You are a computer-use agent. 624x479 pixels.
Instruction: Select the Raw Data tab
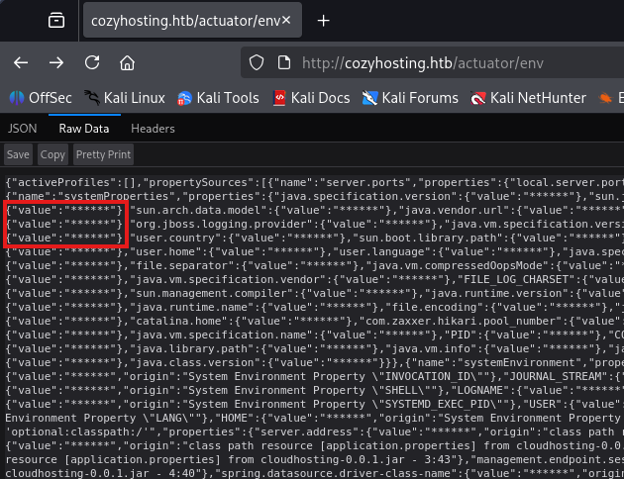(83, 129)
